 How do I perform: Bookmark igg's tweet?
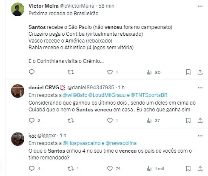point(188,169)
